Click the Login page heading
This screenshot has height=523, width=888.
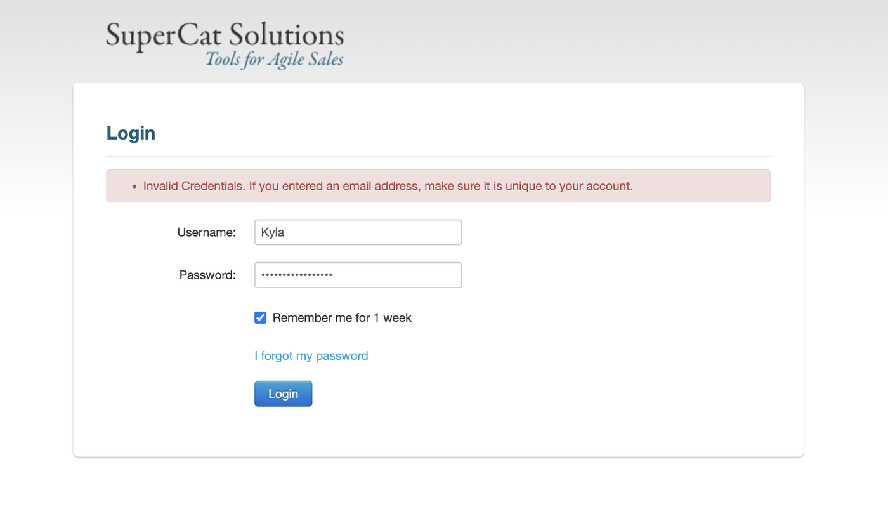(x=131, y=133)
